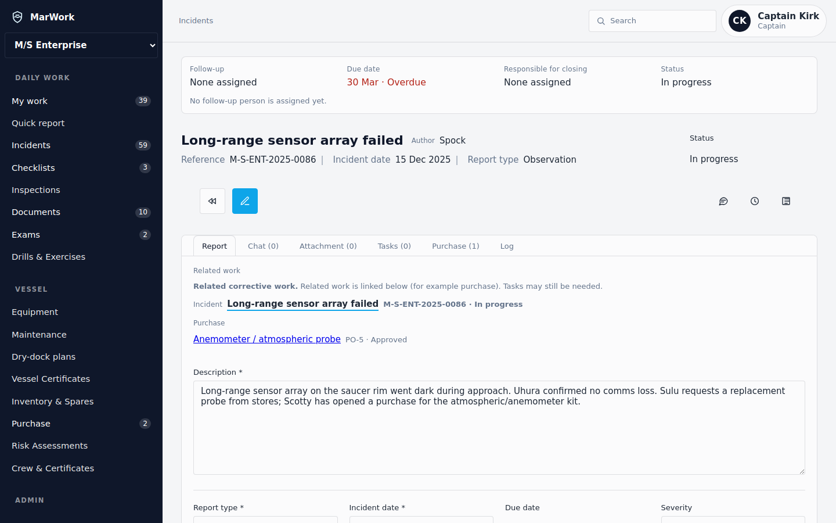Screen dimensions: 836x523
Task: Open the Tasks (0) tab
Action: pos(394,246)
